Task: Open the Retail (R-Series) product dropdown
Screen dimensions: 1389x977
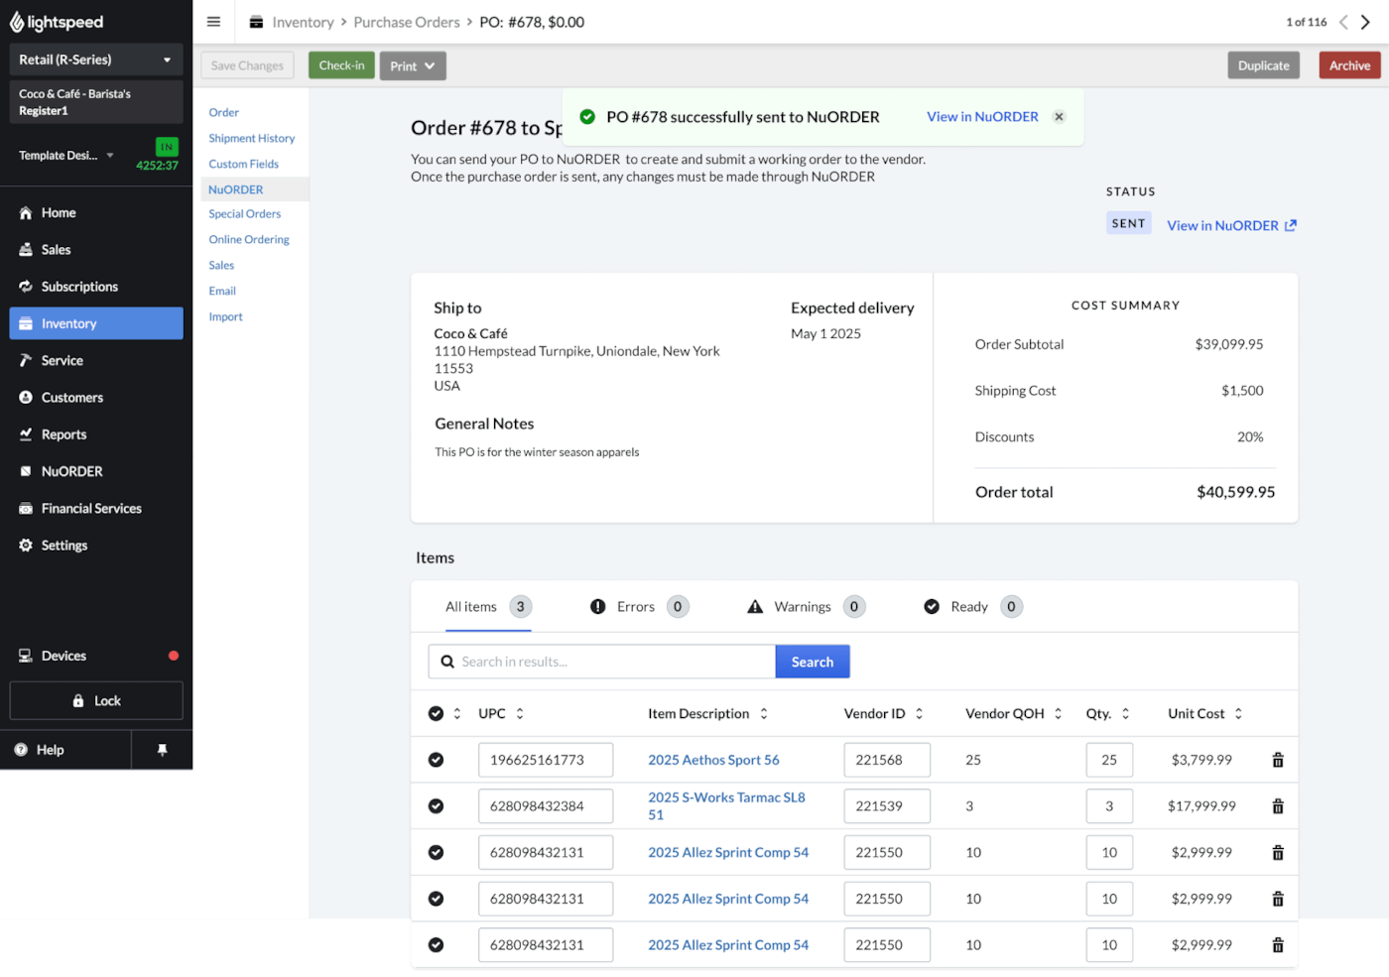Action: point(96,60)
